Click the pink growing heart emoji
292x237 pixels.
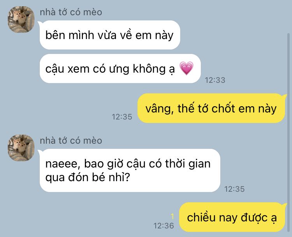click(186, 68)
